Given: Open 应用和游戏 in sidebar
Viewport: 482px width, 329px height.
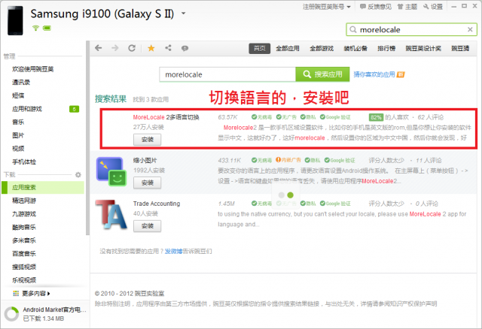Looking at the screenshot, I should 27,109.
